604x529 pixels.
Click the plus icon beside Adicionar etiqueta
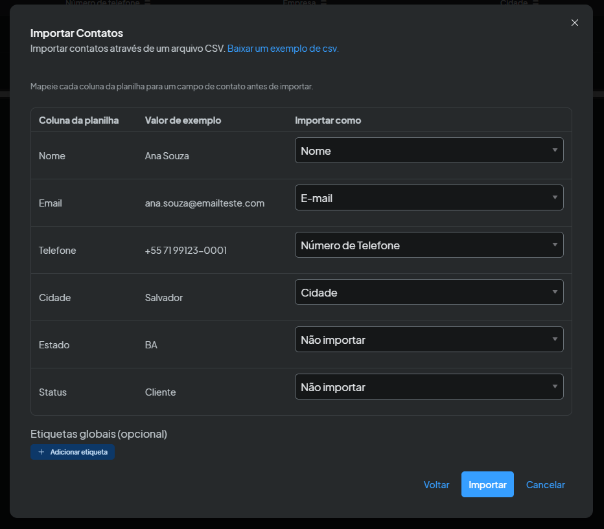coord(41,452)
